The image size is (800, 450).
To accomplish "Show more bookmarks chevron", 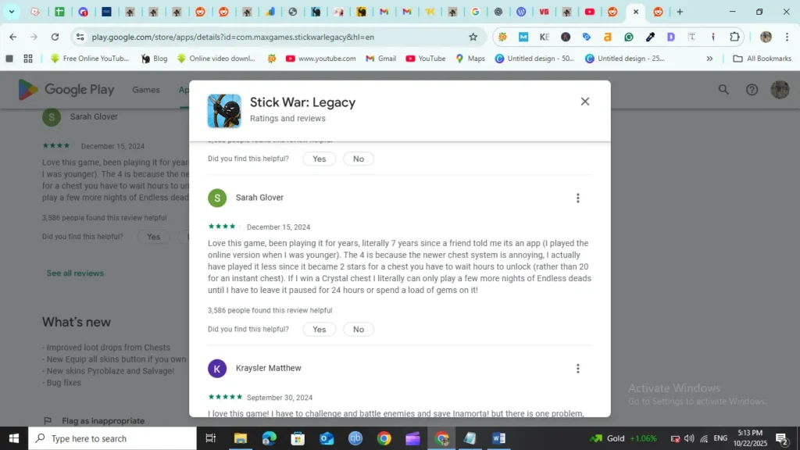I will tap(709, 59).
